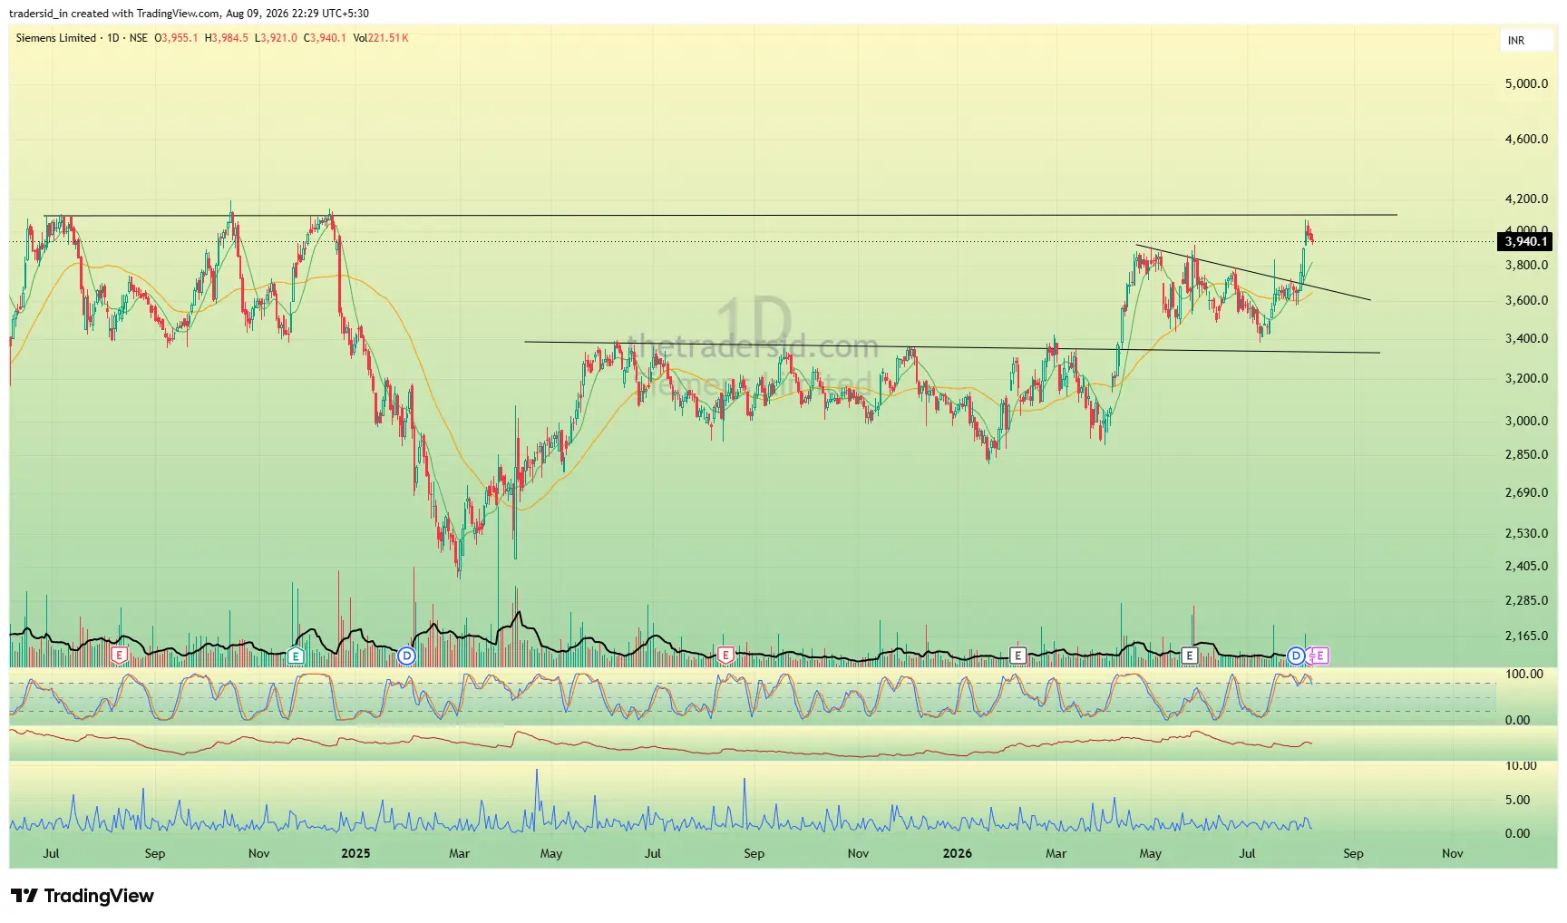Viewport: 1567px width, 923px height.
Task: Click the TradingView logo
Action: coord(83,896)
